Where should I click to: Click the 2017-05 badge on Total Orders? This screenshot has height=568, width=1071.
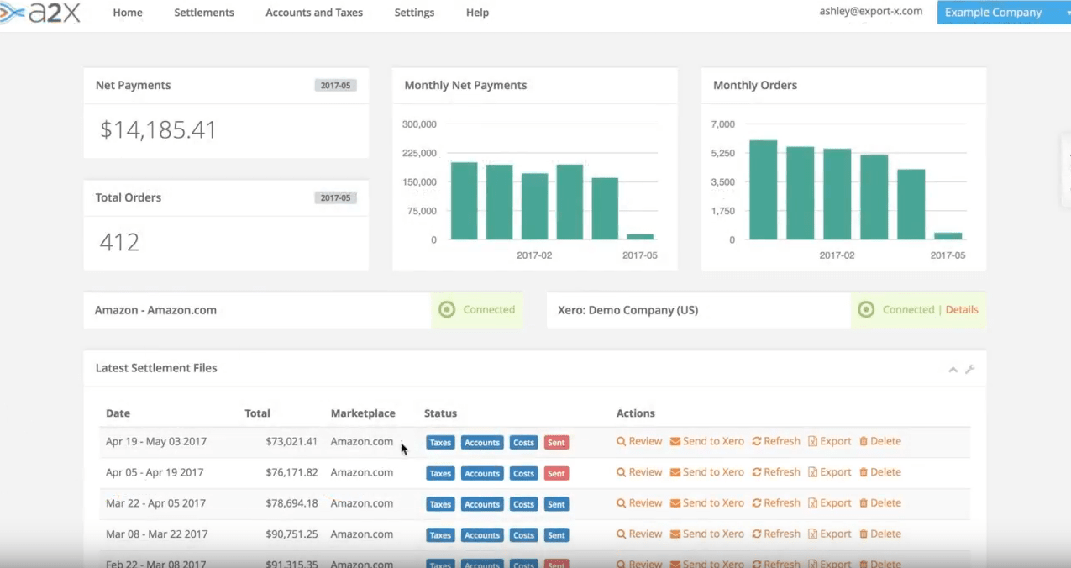335,198
